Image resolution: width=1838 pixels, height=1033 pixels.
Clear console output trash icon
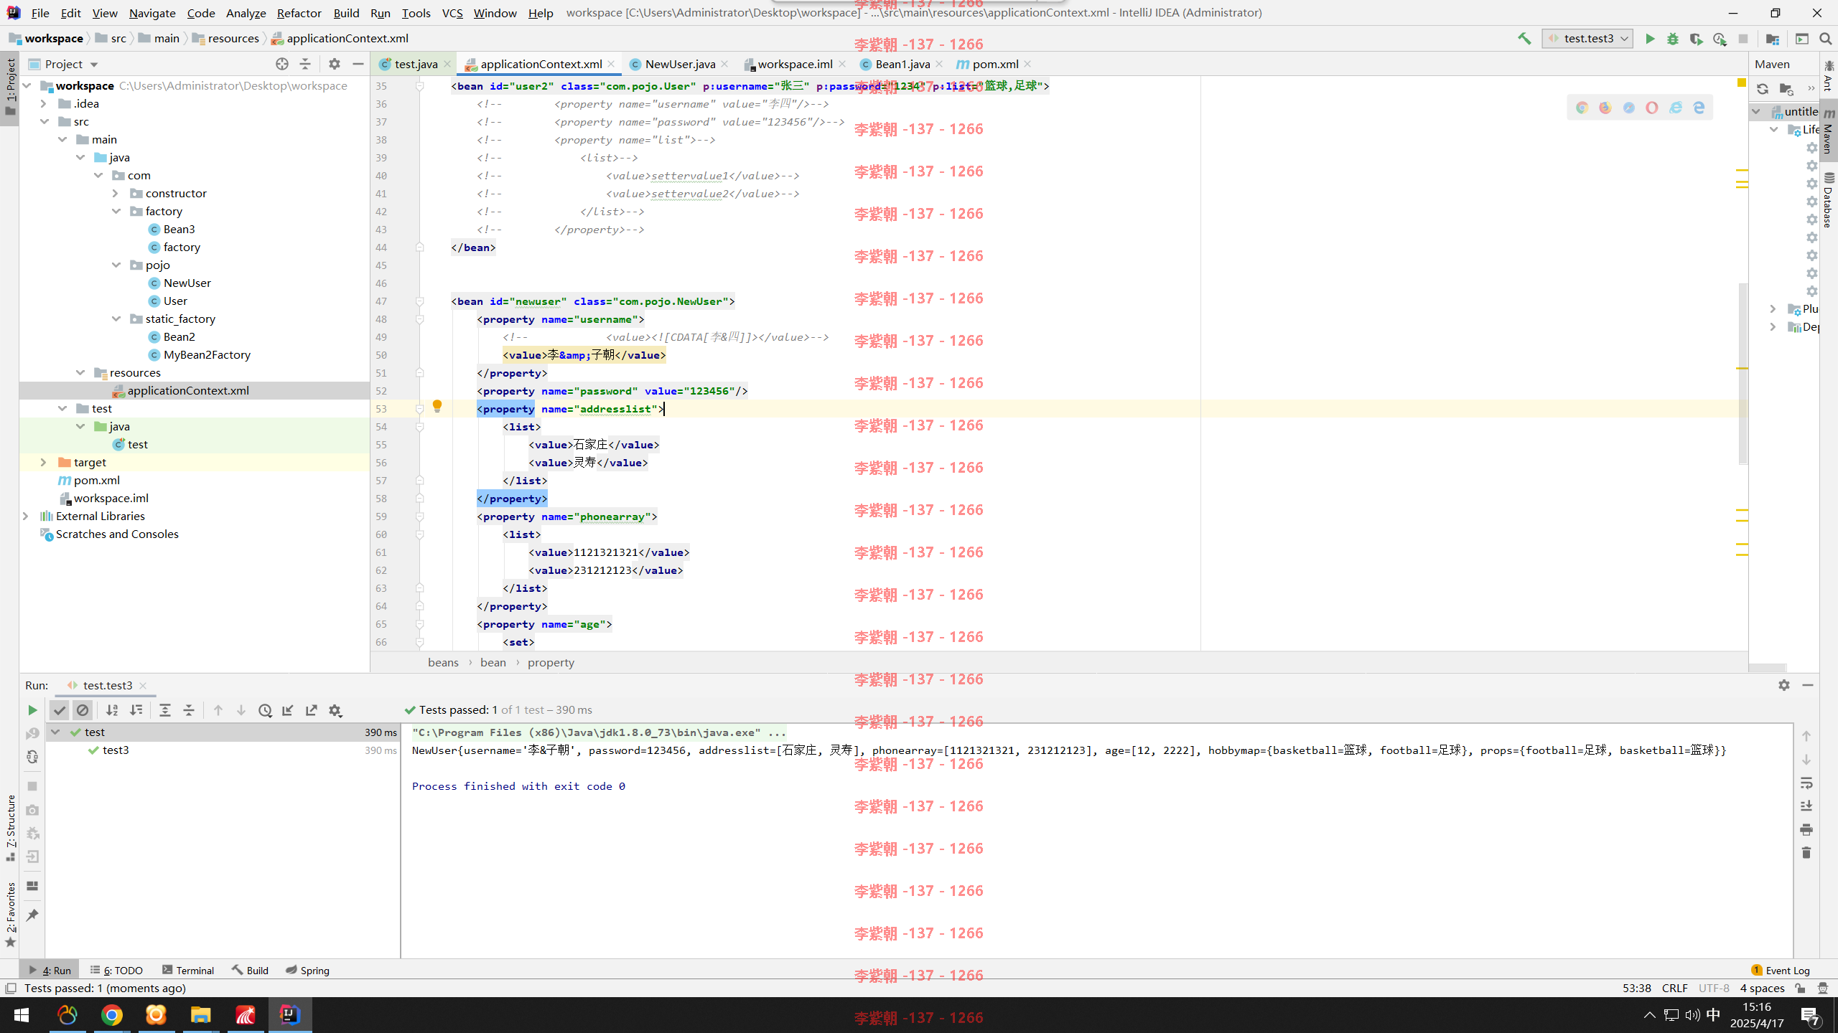pos(1806,853)
